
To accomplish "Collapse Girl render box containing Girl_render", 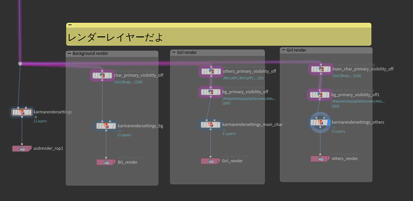I will click(174, 53).
